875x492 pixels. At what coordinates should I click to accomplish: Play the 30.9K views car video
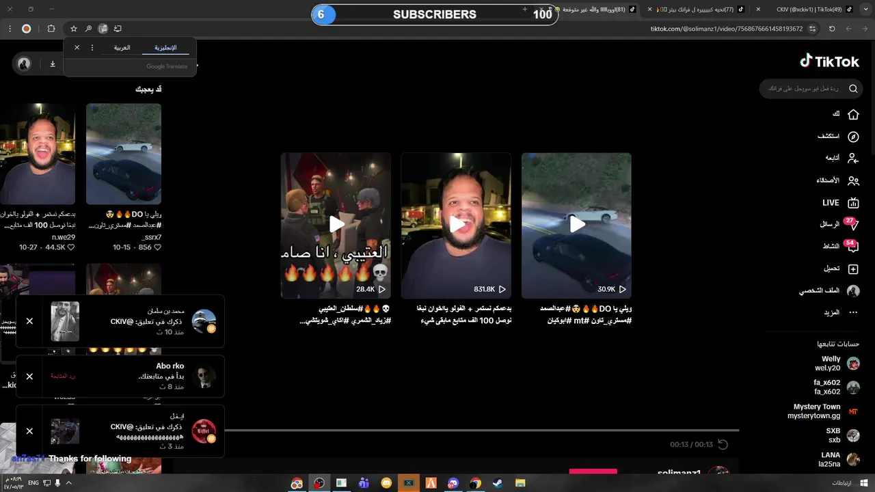(576, 225)
